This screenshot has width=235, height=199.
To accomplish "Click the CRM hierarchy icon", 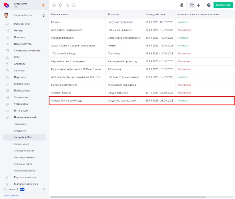I will [7, 57].
